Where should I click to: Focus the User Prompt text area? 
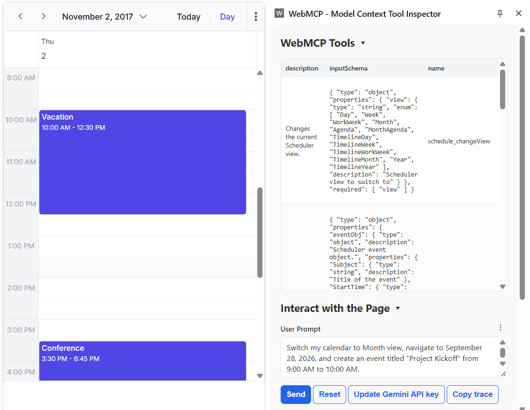click(389, 357)
